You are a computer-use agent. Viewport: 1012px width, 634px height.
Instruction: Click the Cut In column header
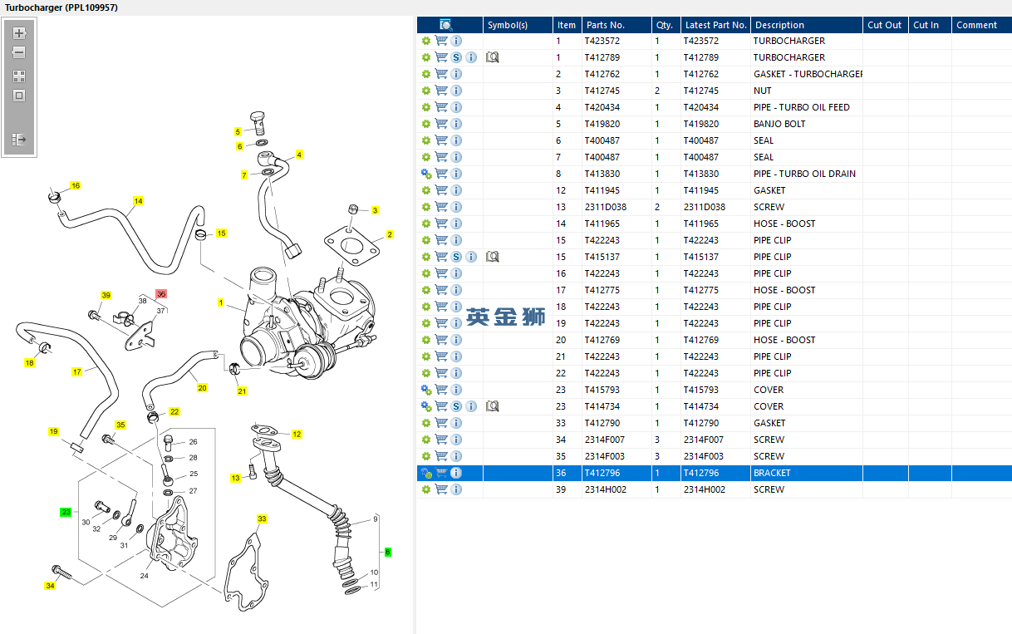[930, 25]
